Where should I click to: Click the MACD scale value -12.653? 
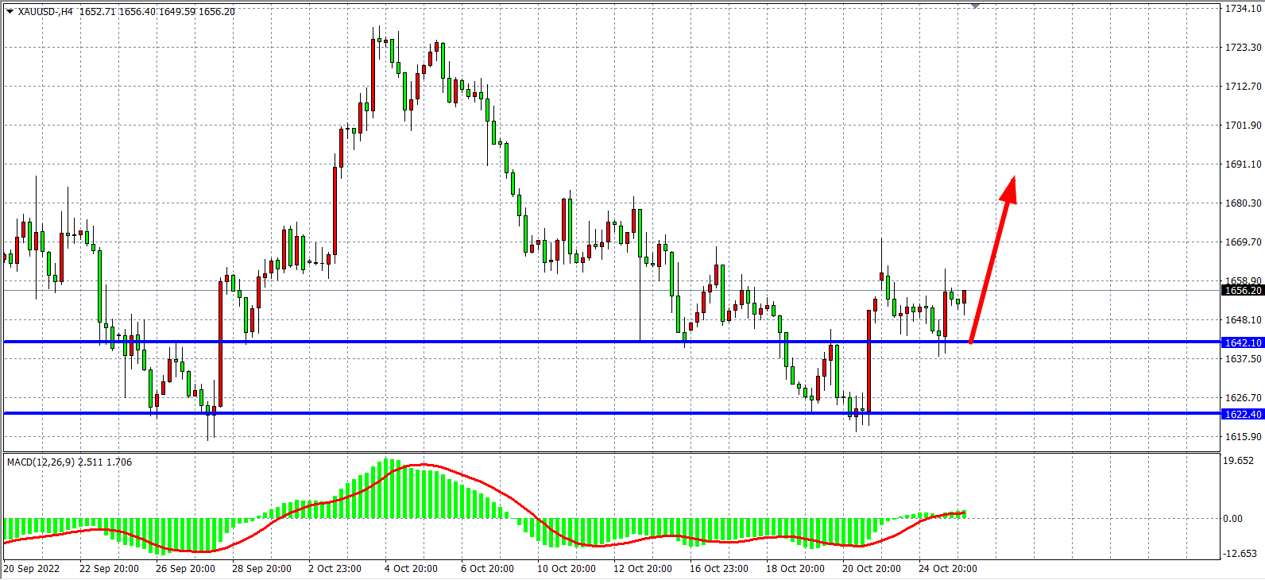point(1240,554)
